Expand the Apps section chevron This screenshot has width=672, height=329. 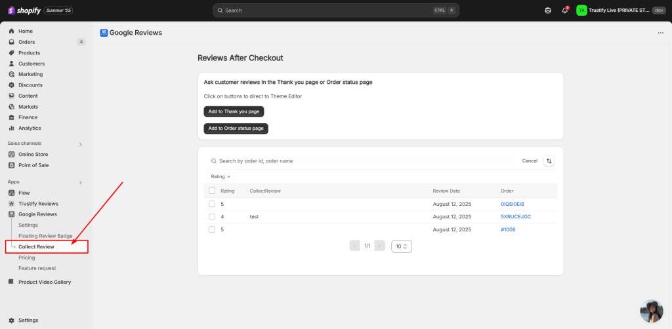(x=81, y=183)
